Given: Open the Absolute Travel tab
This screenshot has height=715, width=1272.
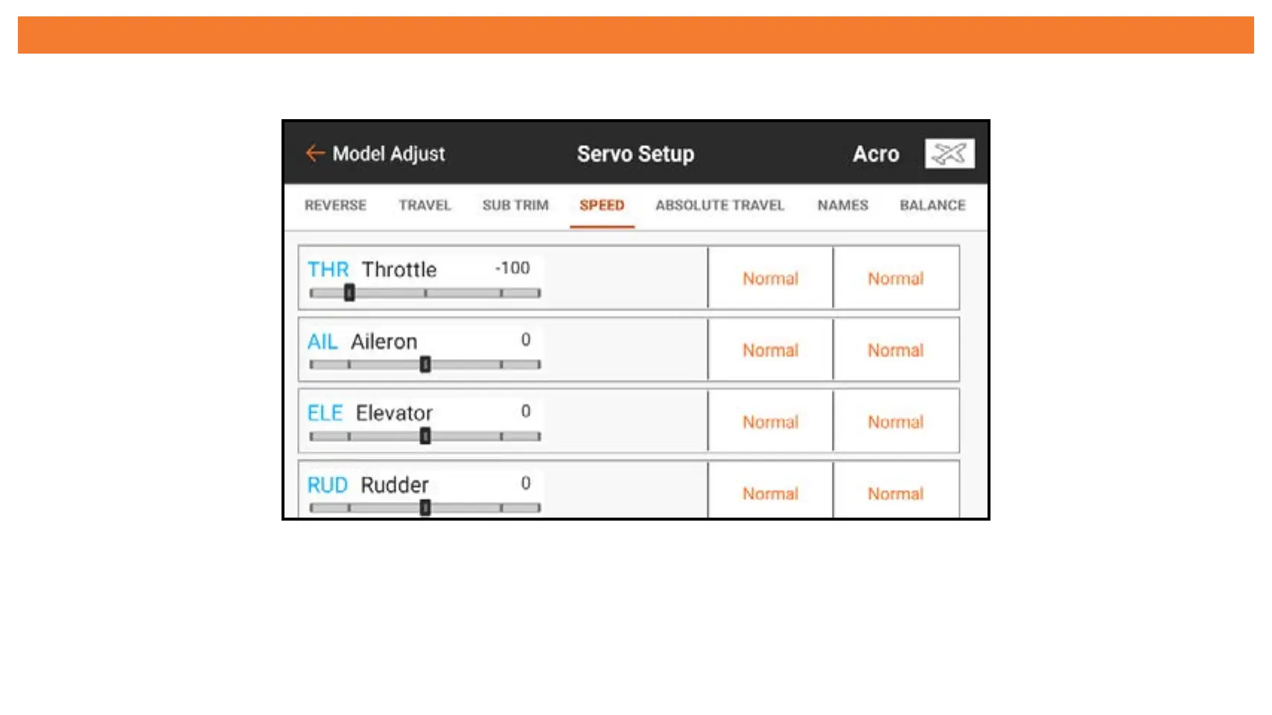Looking at the screenshot, I should point(719,206).
